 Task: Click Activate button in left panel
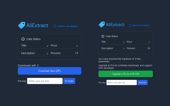(69, 81)
